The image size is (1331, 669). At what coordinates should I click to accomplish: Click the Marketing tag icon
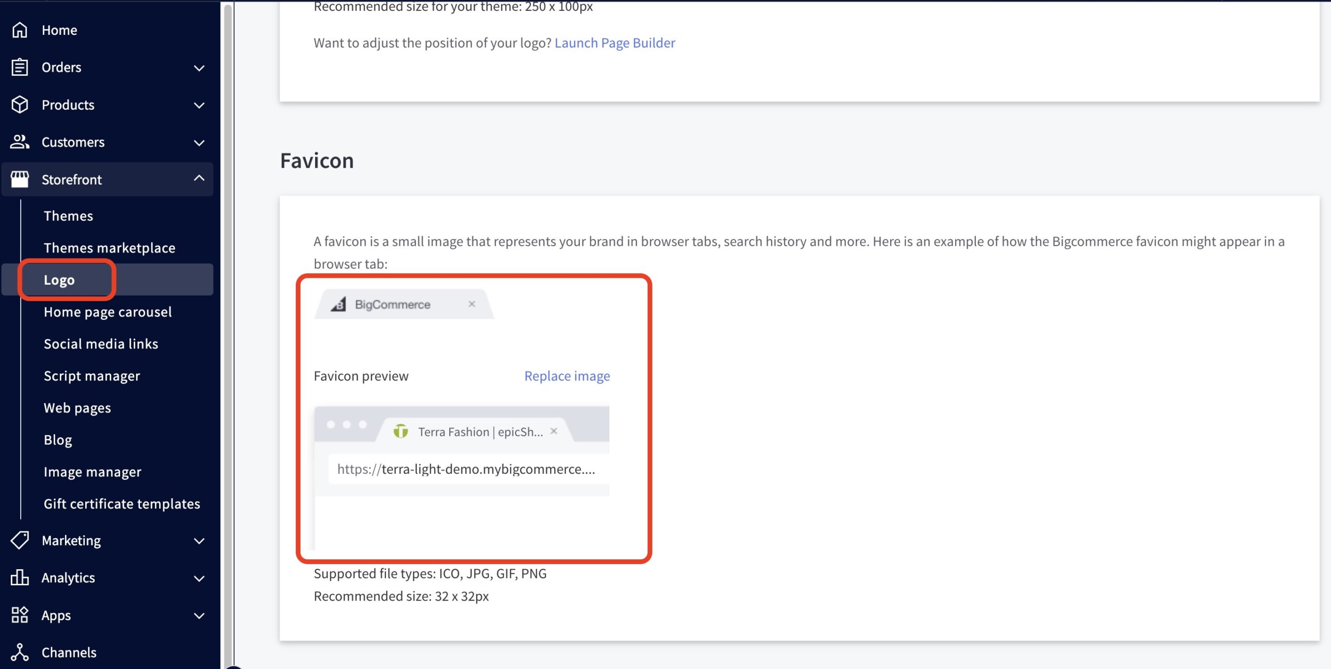tap(20, 540)
